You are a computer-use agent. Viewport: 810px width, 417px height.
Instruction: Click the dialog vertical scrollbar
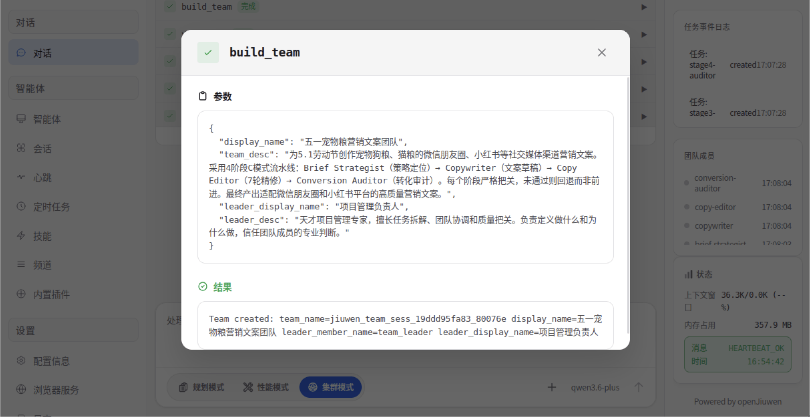[x=627, y=205]
